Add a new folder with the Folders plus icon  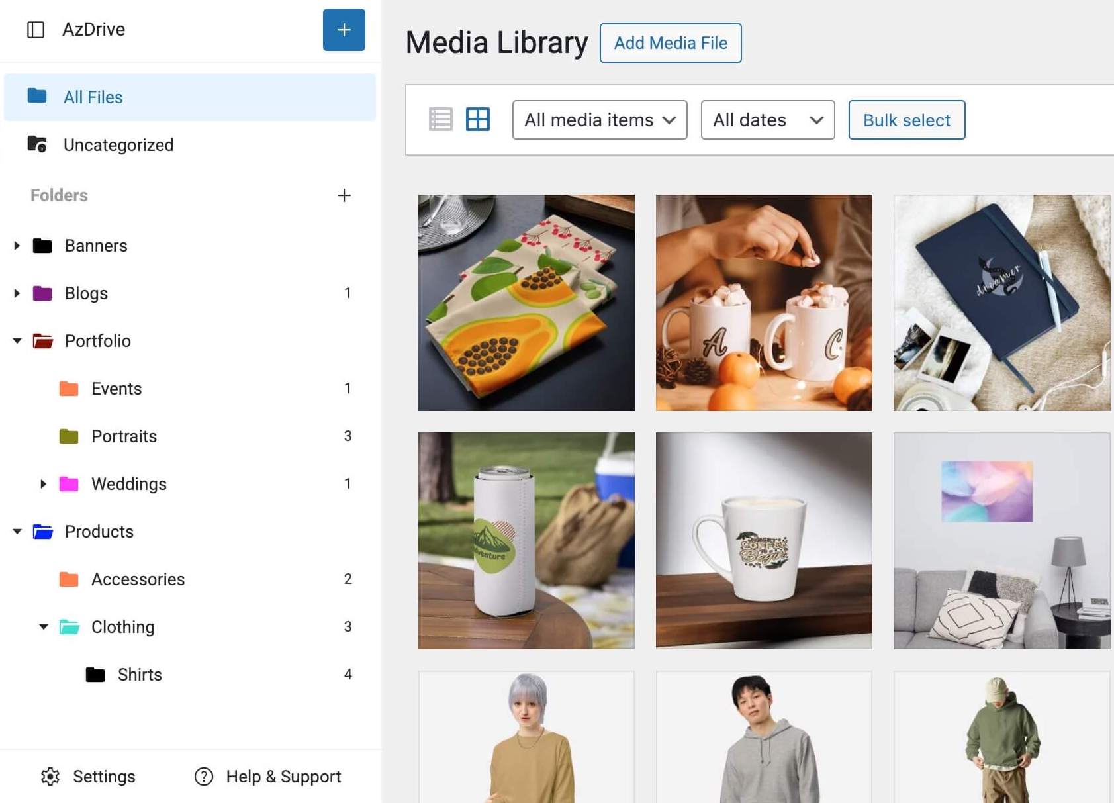pyautogui.click(x=344, y=195)
